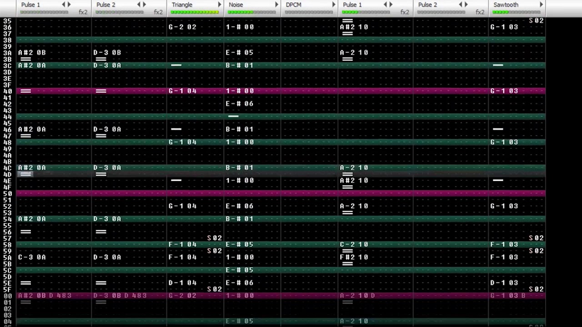This screenshot has width=582, height=327.
Task: Select Sawtooth S02 effect in row 5F
Action: point(537,289)
